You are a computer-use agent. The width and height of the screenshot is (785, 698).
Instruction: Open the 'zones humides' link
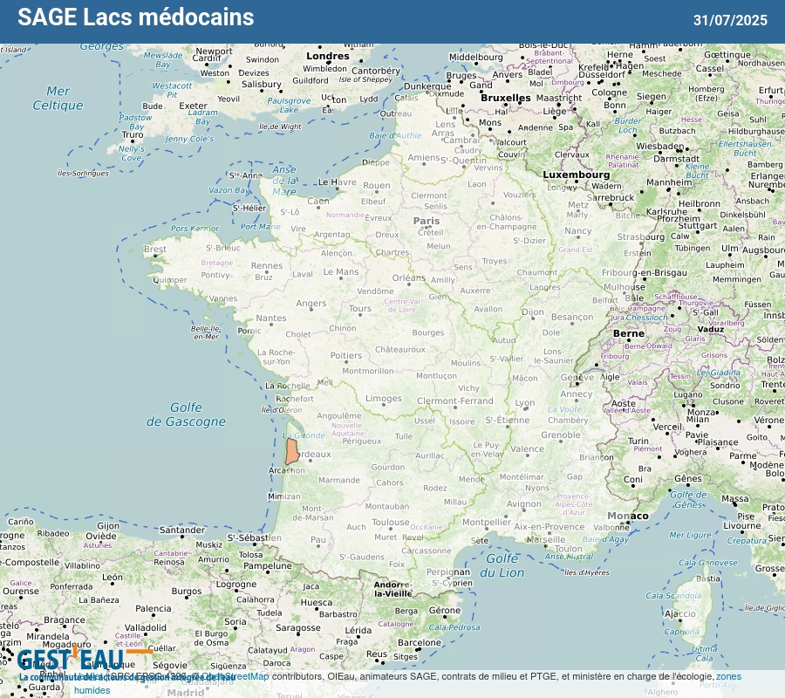point(727,677)
